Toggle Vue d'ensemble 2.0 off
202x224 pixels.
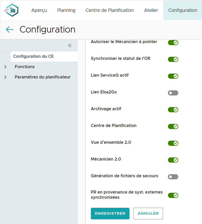click(x=173, y=143)
